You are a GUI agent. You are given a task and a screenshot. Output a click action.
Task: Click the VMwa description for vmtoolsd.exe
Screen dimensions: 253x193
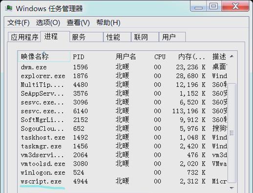point(219,164)
